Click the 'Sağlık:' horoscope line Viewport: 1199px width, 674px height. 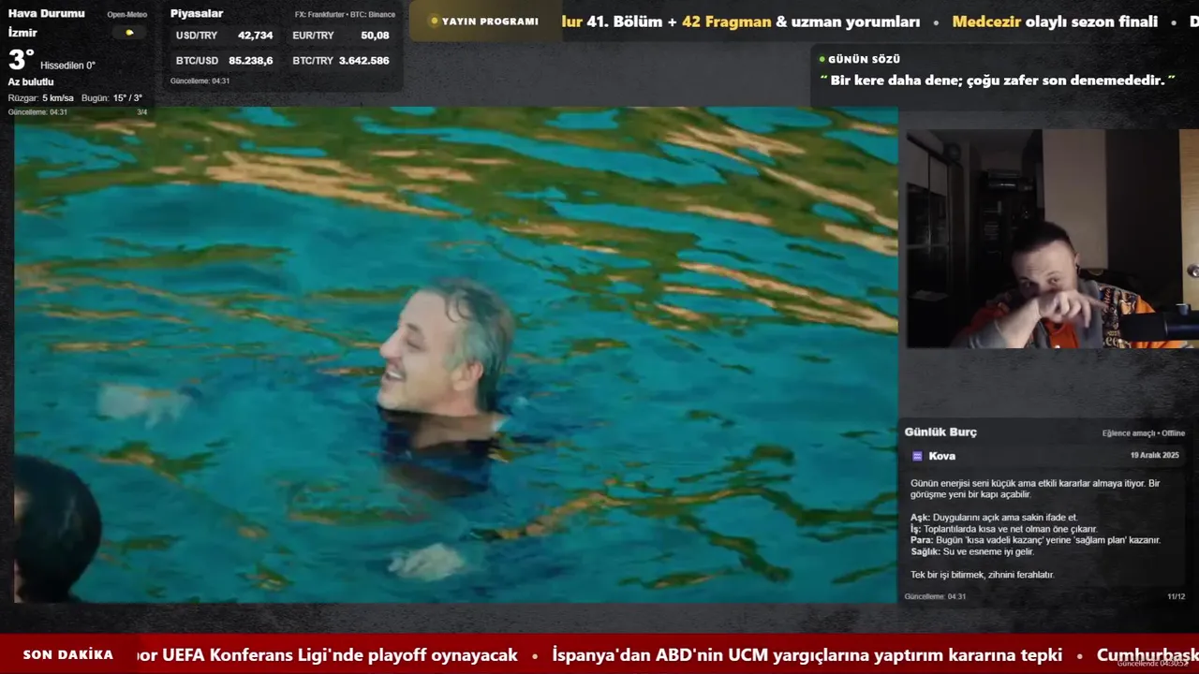[x=972, y=552]
